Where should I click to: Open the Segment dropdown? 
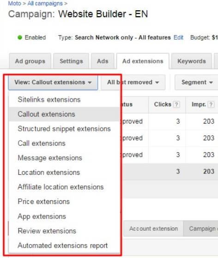click(197, 82)
